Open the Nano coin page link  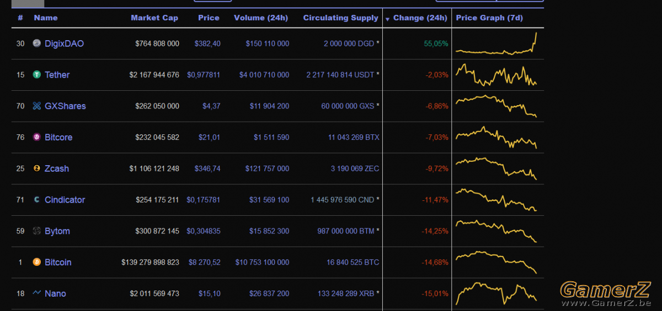click(55, 293)
